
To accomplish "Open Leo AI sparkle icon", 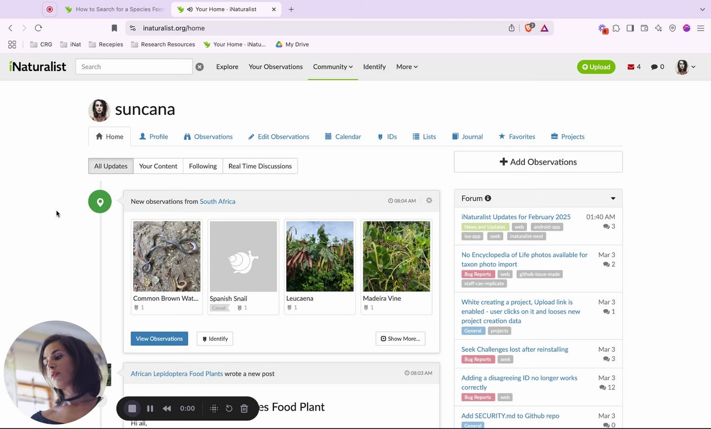I will tap(658, 28).
